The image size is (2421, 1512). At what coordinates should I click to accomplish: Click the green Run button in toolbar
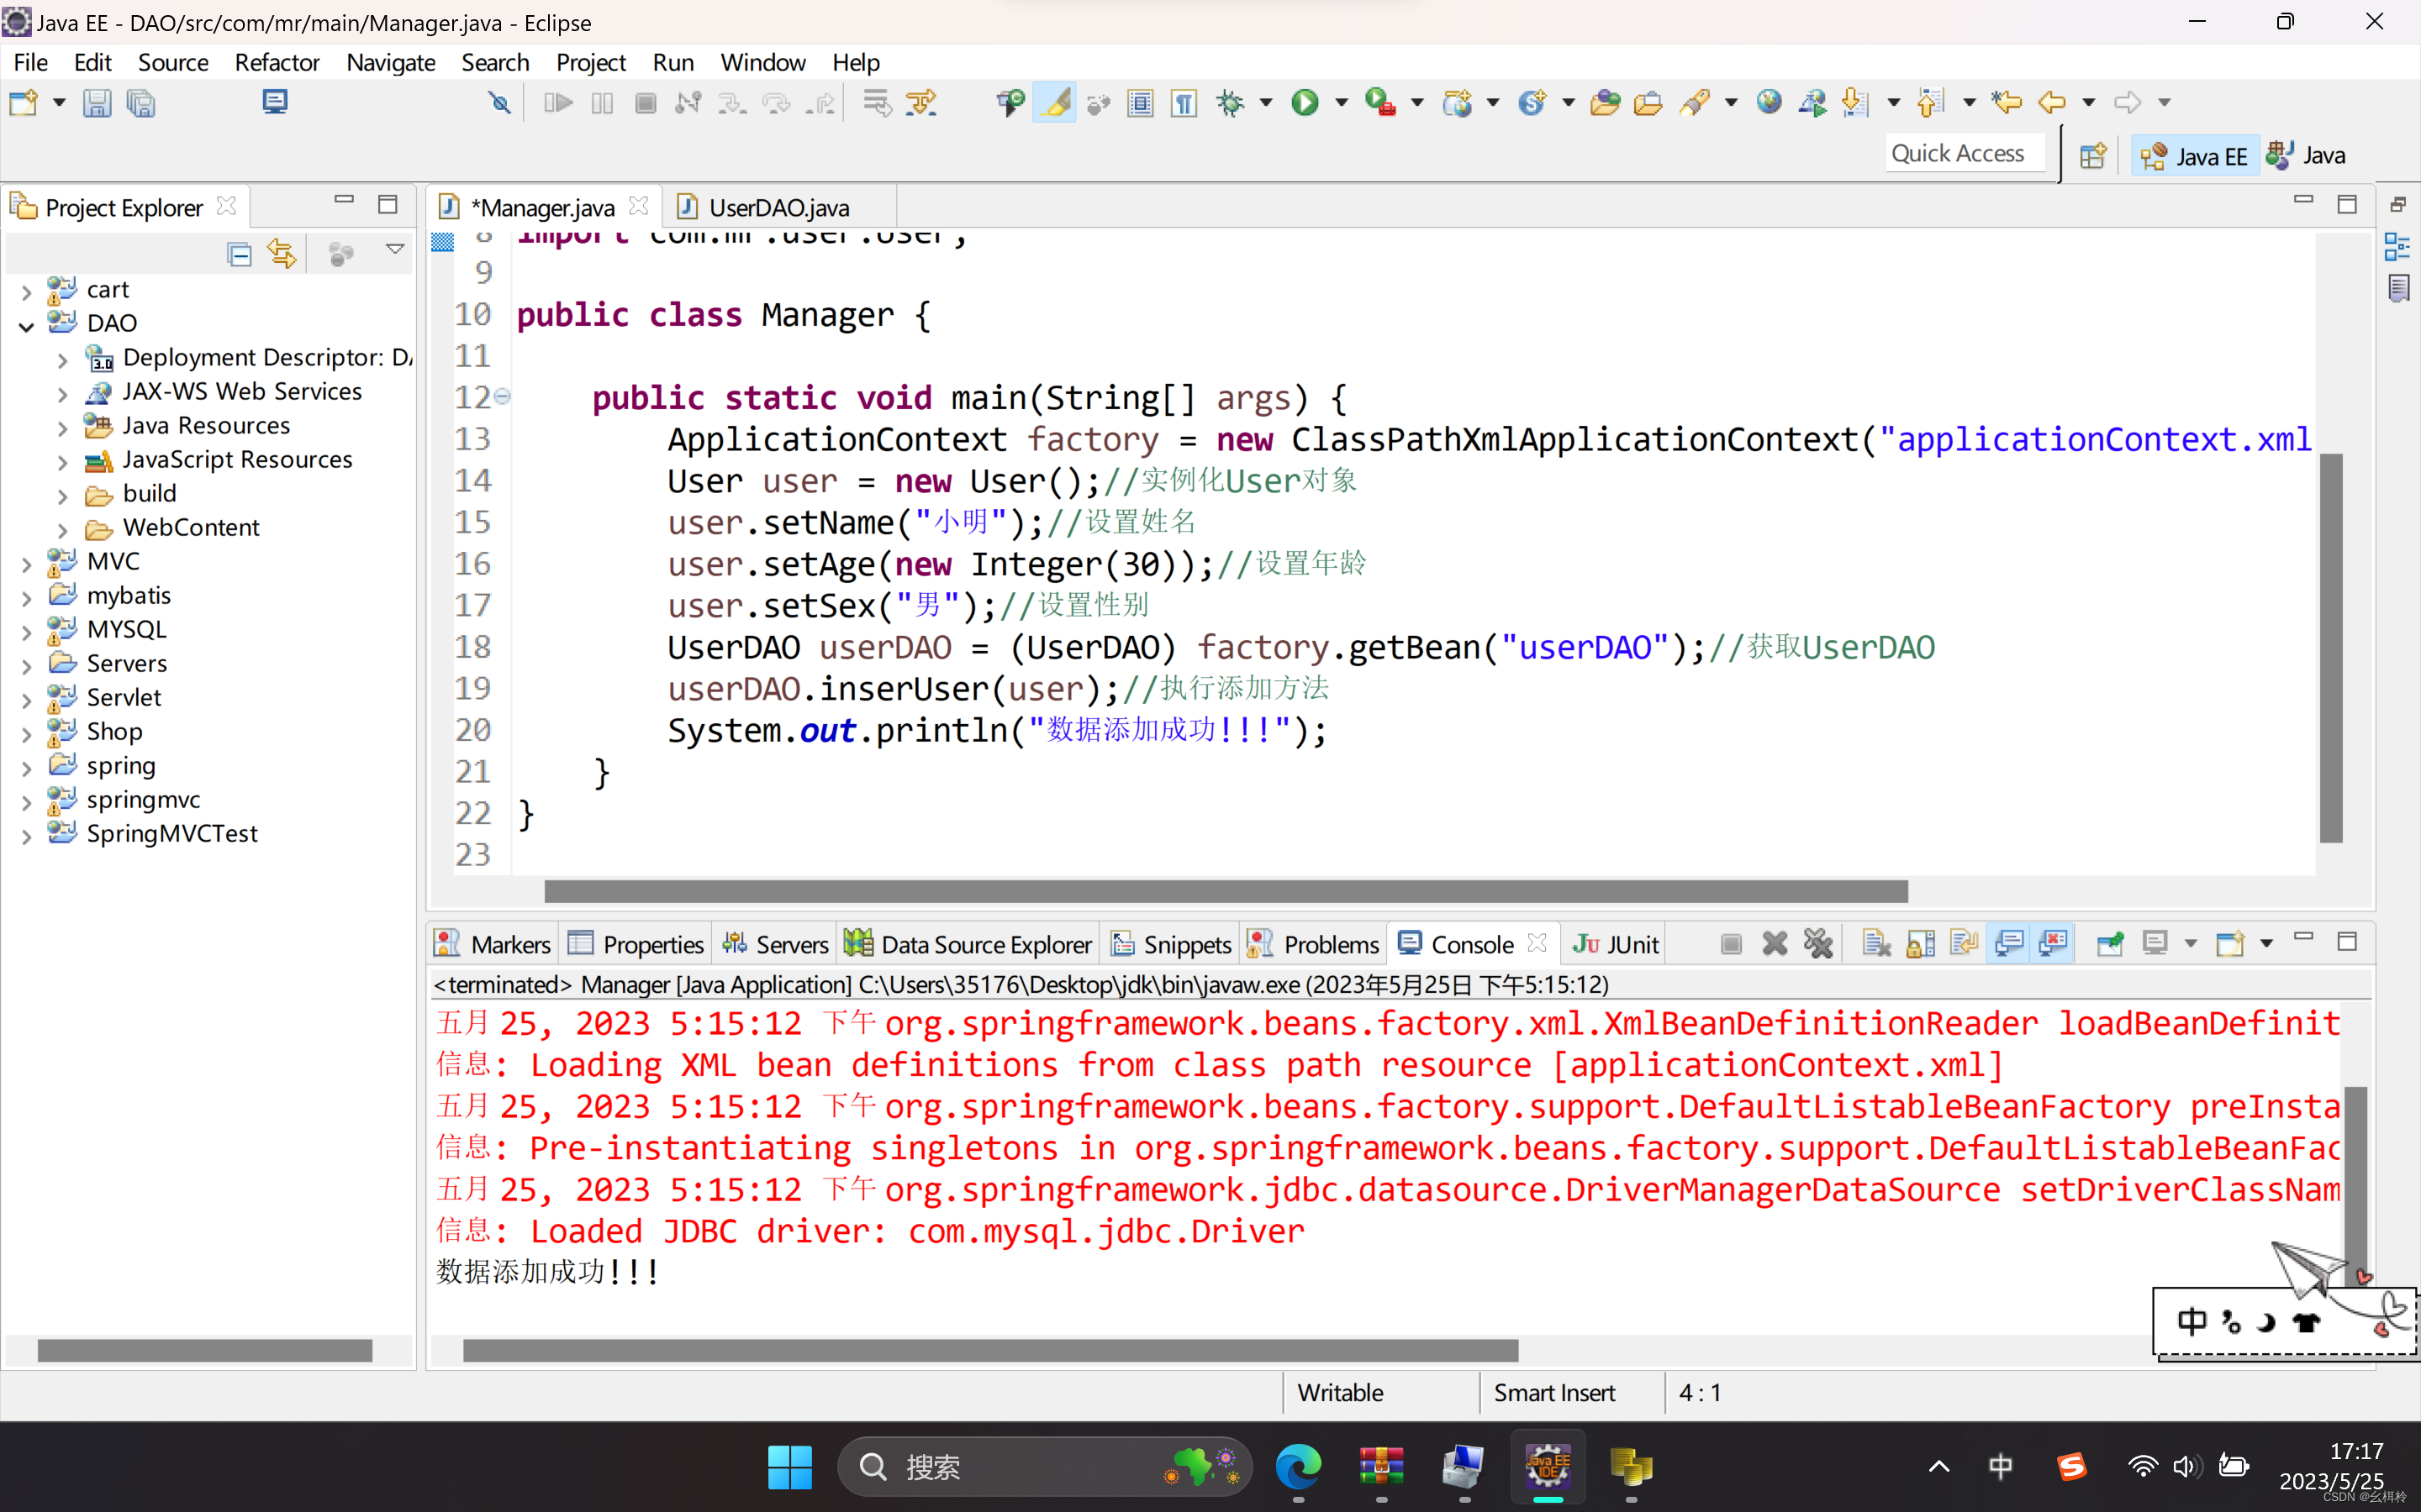pyautogui.click(x=1305, y=103)
